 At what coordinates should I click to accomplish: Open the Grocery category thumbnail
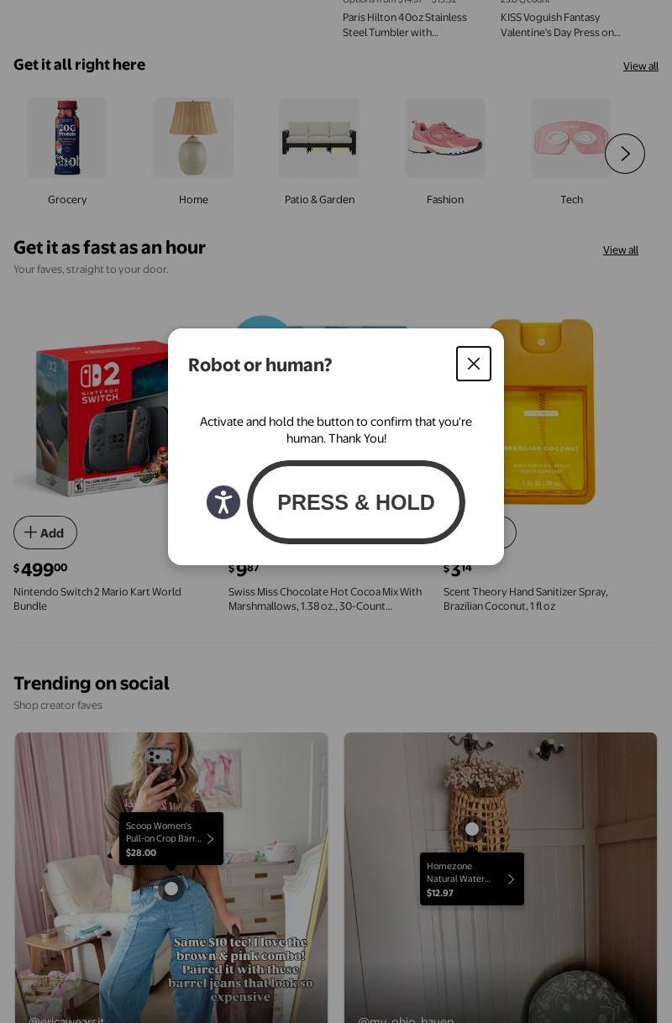pos(67,138)
